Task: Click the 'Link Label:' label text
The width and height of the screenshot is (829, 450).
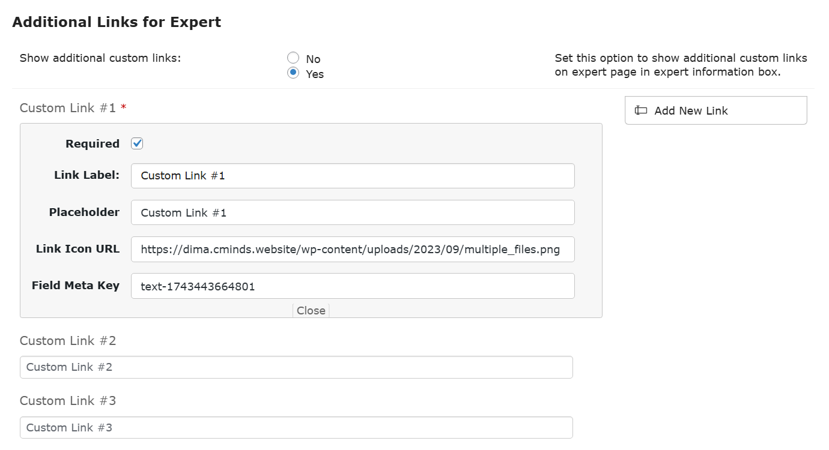Action: (x=87, y=175)
